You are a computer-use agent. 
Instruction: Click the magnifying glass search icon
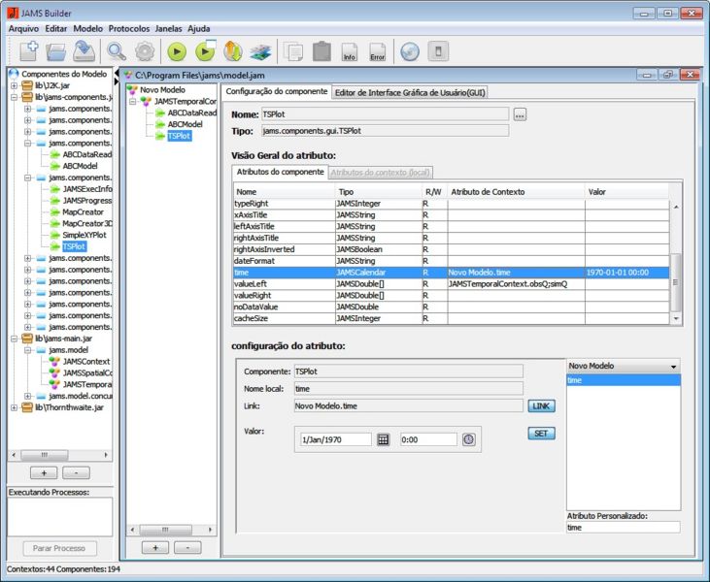tap(117, 51)
